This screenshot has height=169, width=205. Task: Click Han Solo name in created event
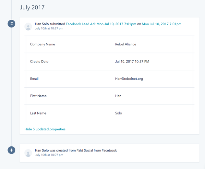42,151
